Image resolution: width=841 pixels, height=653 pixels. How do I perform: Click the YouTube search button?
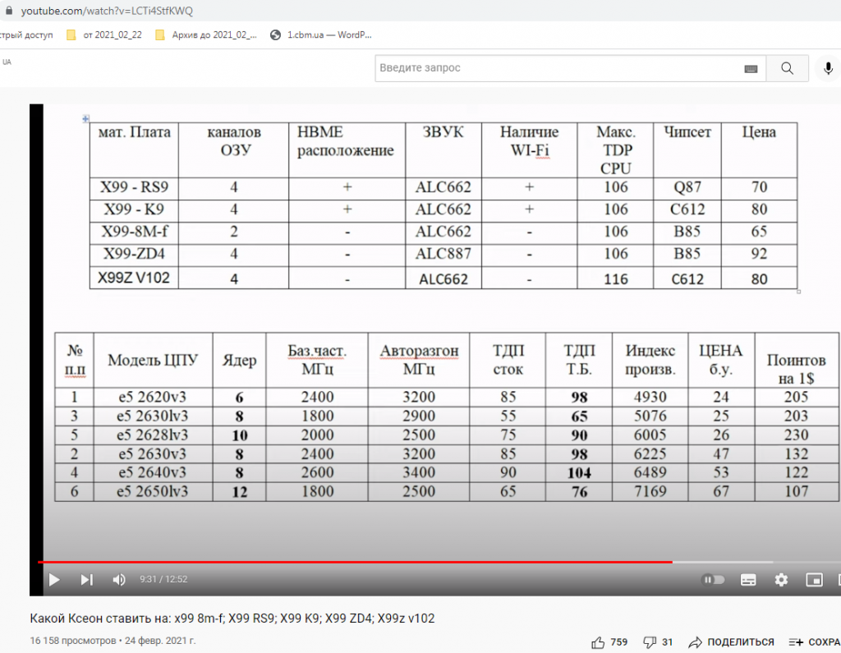[x=787, y=68]
